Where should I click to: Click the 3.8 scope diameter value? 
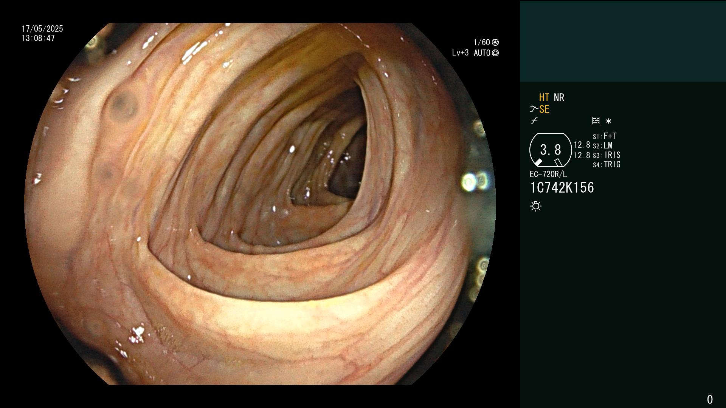551,150
